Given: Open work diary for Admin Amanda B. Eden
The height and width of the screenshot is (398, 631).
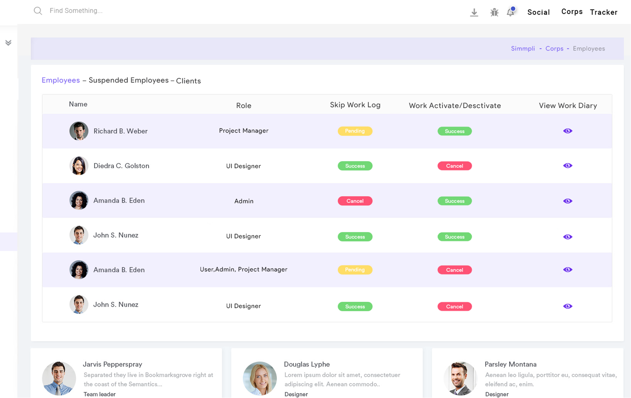Looking at the screenshot, I should pyautogui.click(x=568, y=201).
